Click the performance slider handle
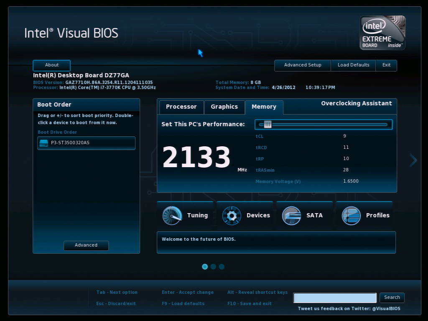The height and width of the screenshot is (321, 428). (268, 125)
